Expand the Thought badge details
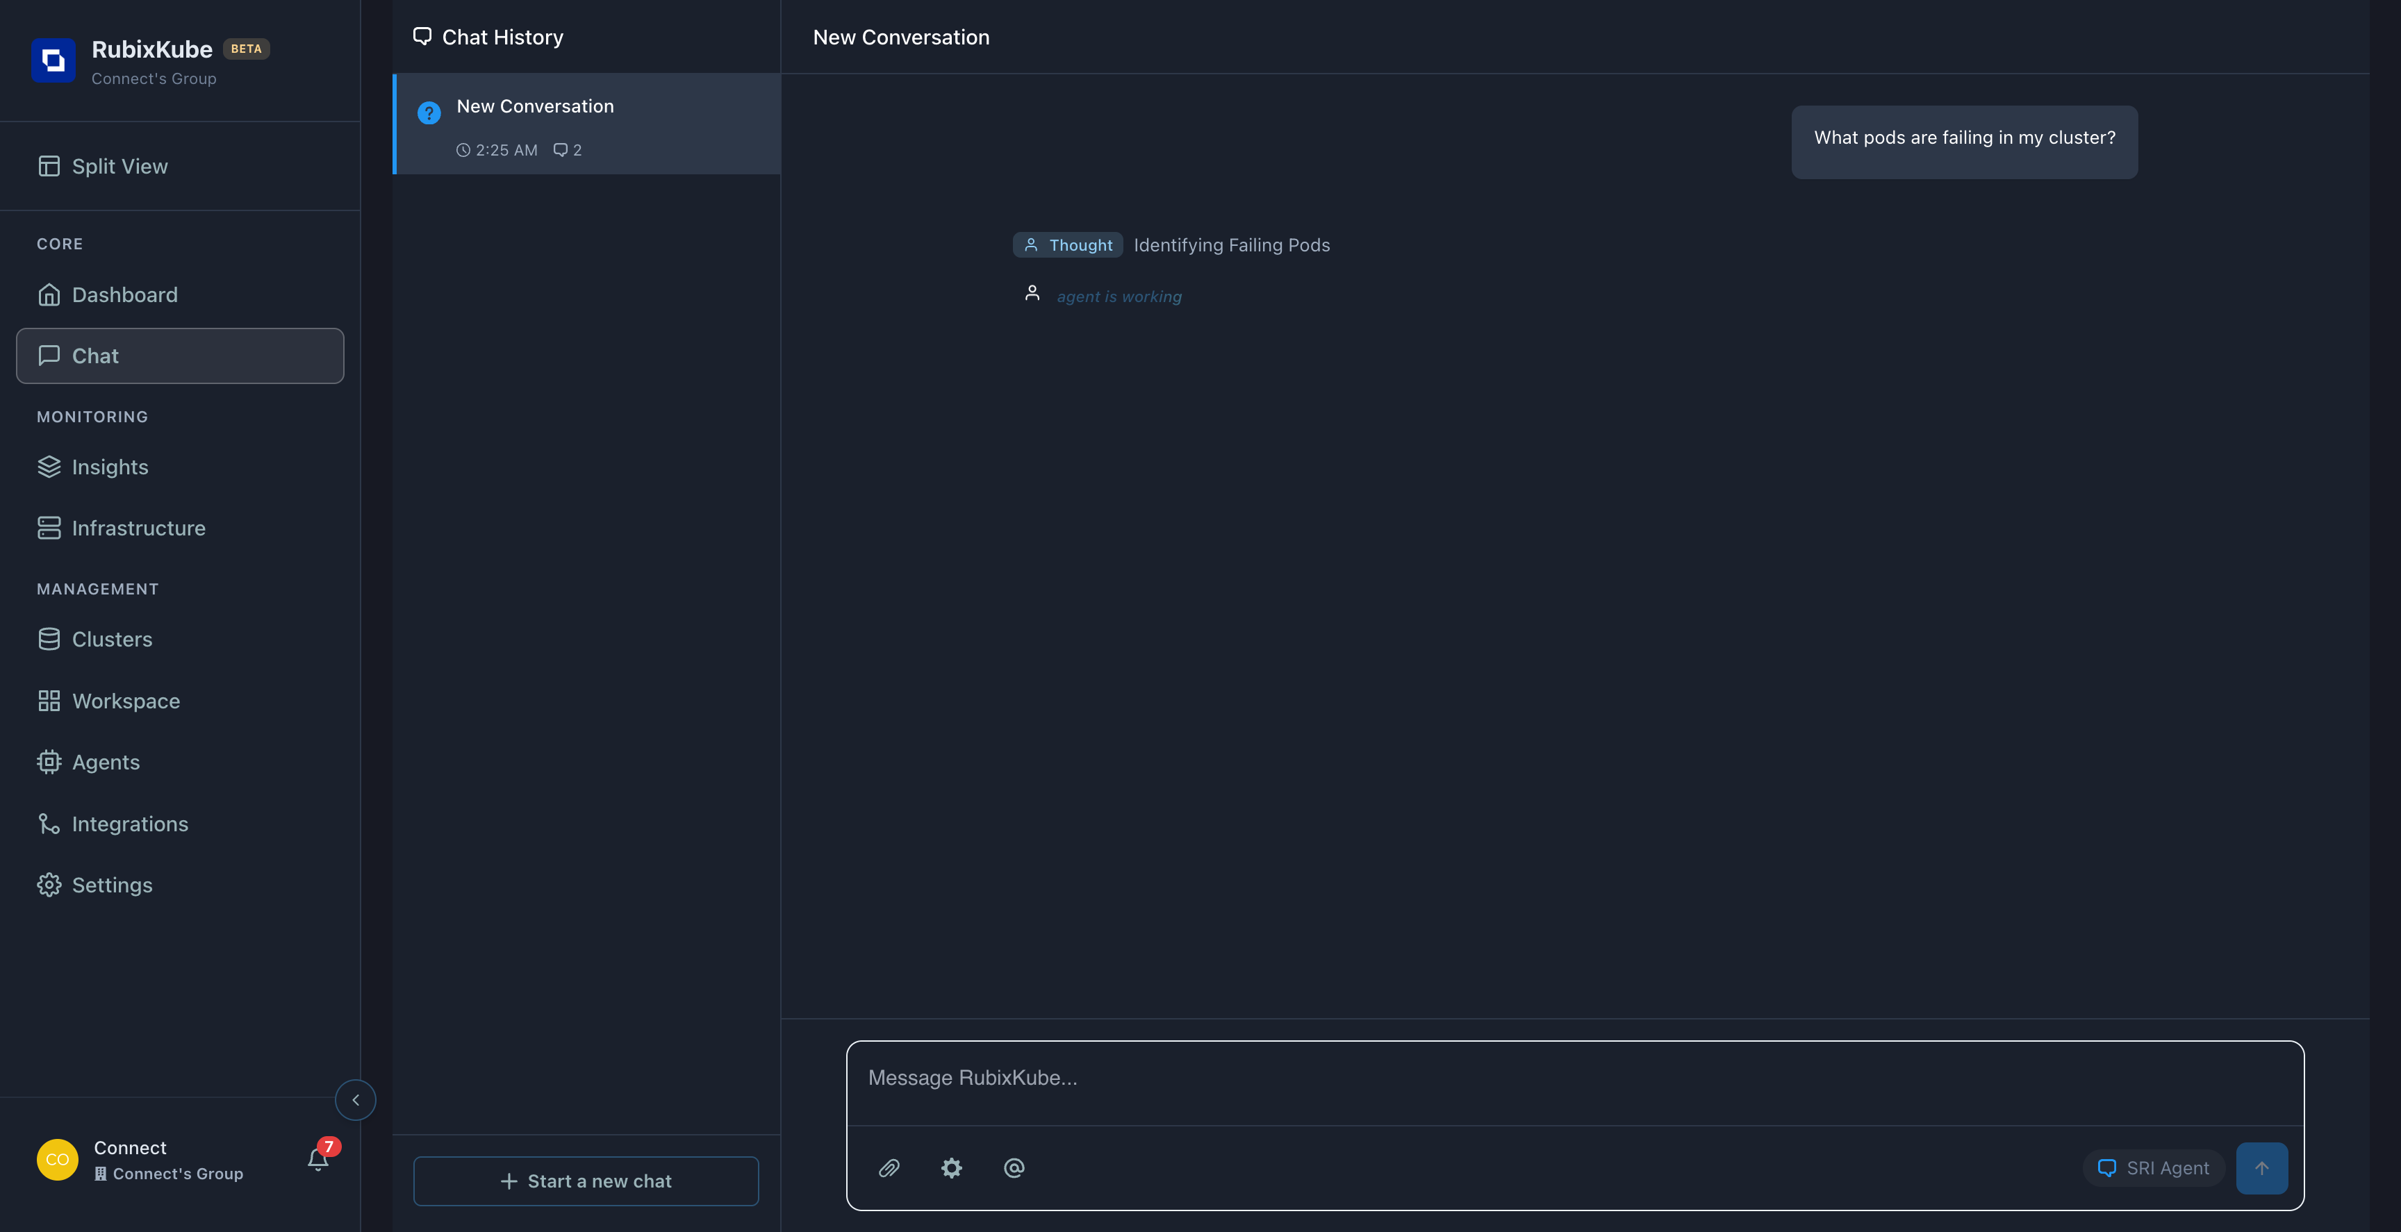Image resolution: width=2401 pixels, height=1232 pixels. pos(1068,245)
